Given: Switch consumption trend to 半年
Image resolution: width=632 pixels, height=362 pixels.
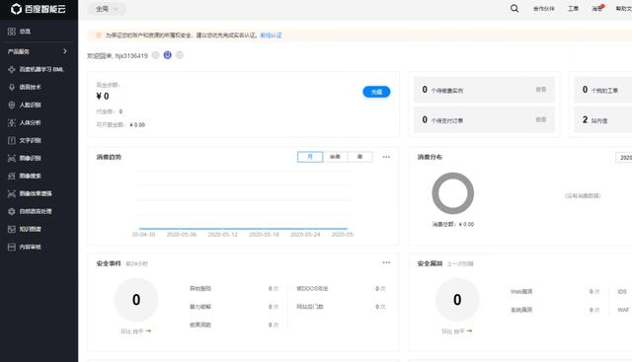Looking at the screenshot, I should (335, 157).
